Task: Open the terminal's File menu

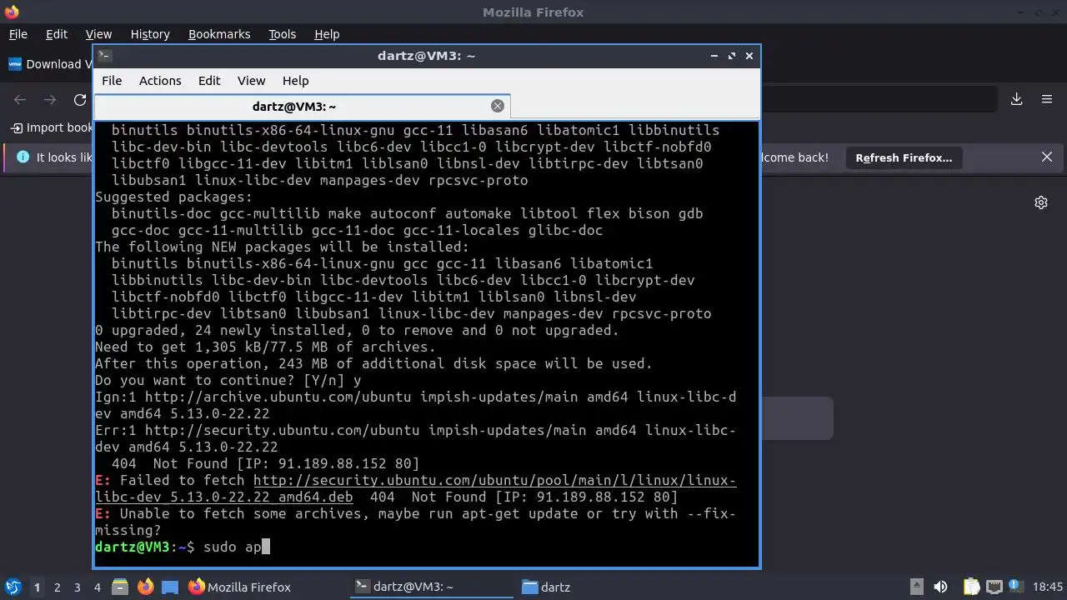Action: pos(112,81)
